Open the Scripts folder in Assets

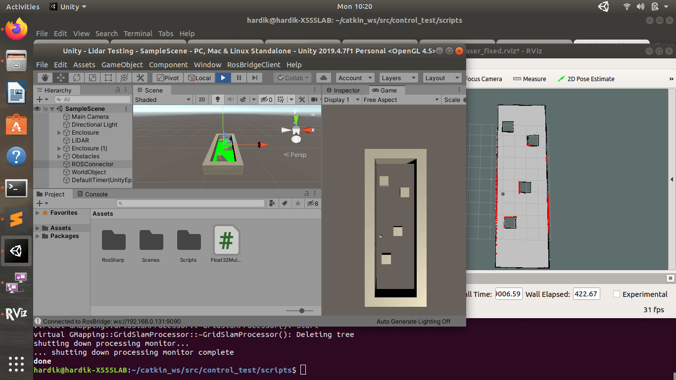[x=189, y=245]
